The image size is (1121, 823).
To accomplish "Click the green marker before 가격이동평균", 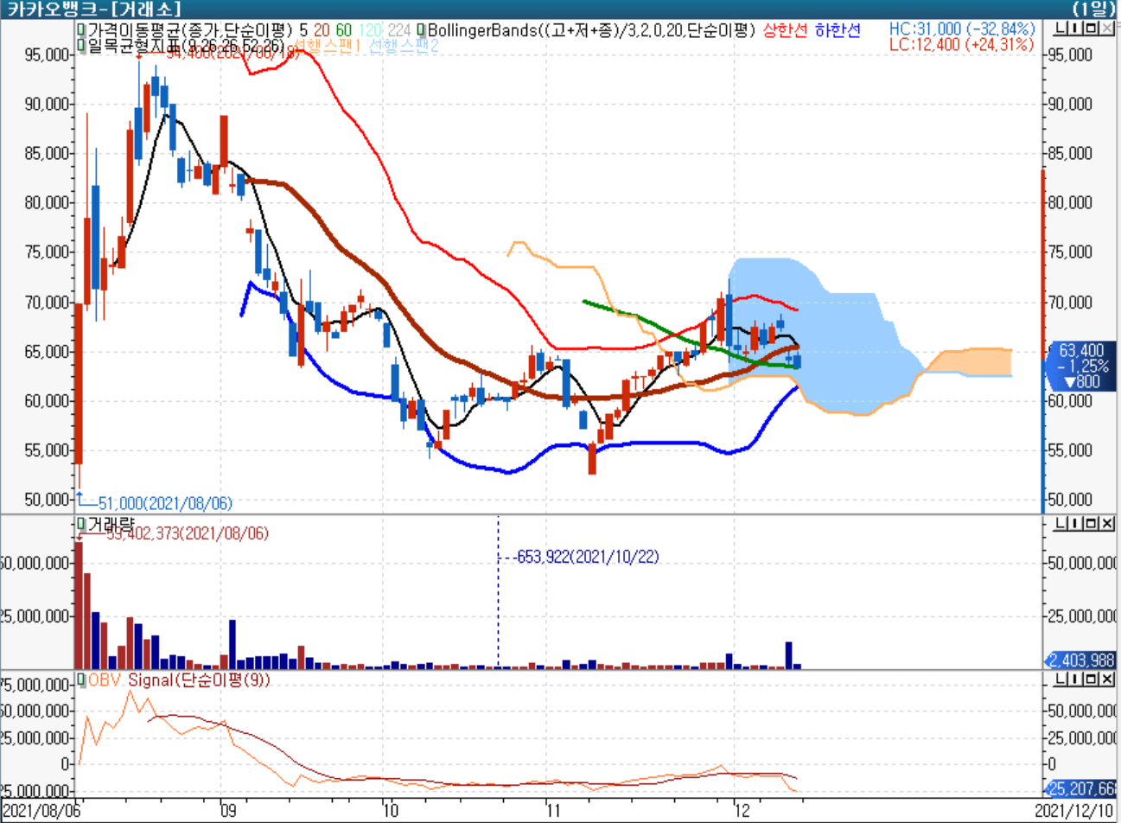I will pos(81,30).
